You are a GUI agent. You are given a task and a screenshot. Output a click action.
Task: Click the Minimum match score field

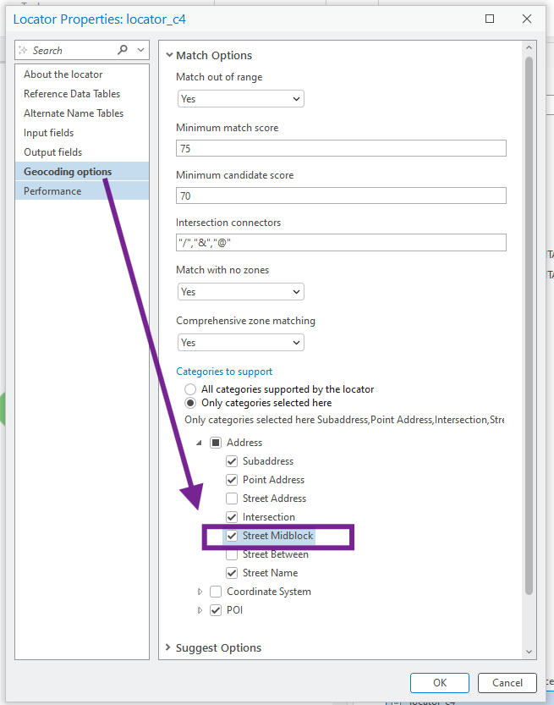[341, 148]
